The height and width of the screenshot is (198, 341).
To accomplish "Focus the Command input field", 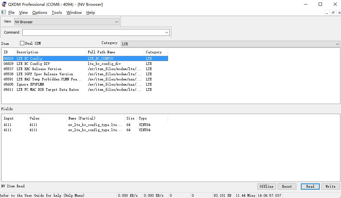I will 93,32.
